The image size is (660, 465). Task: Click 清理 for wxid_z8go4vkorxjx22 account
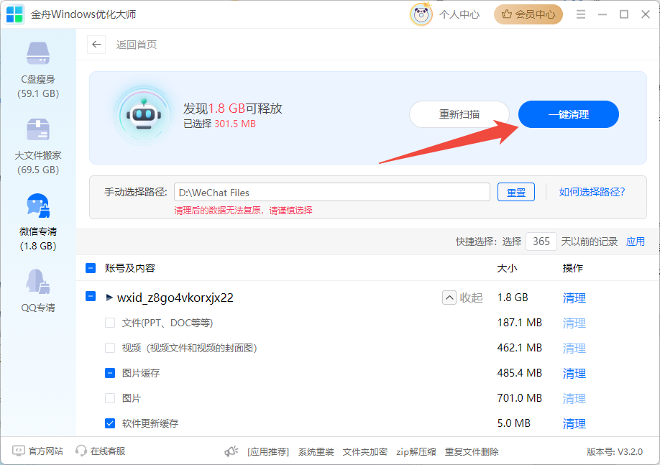tap(574, 298)
